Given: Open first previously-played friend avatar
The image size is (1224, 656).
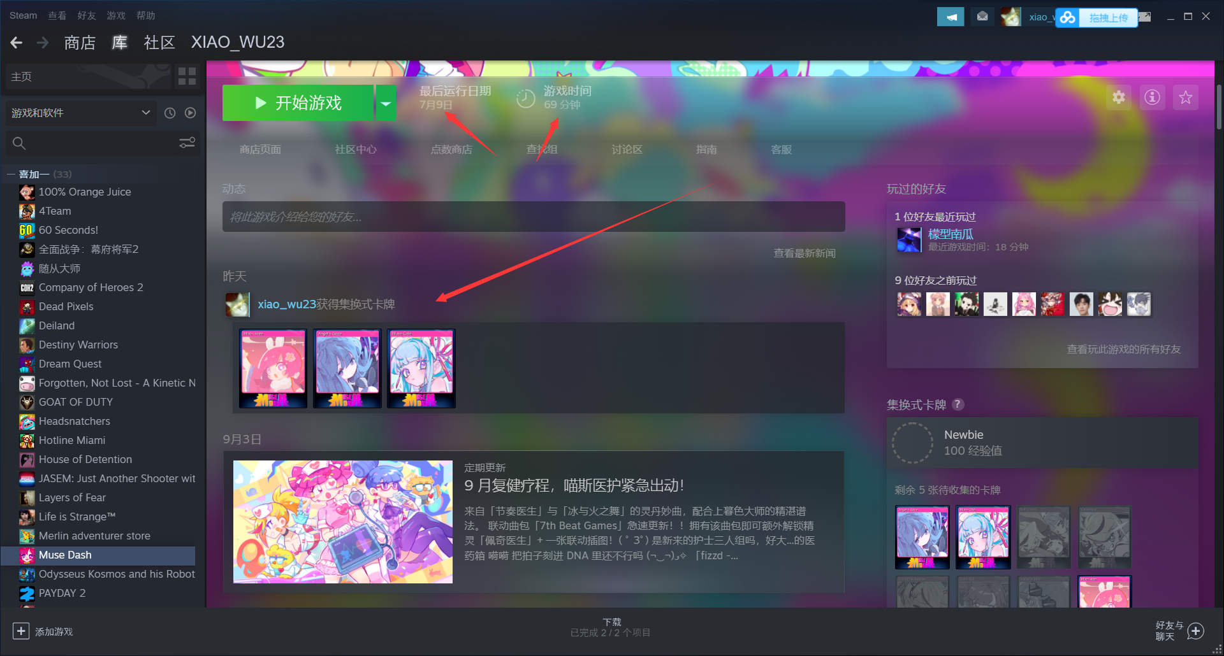Looking at the screenshot, I should coord(909,304).
